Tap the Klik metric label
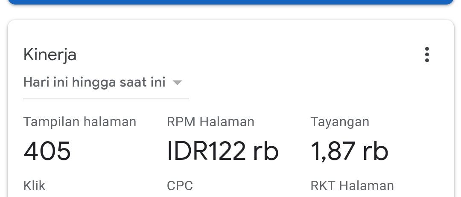 coord(34,186)
